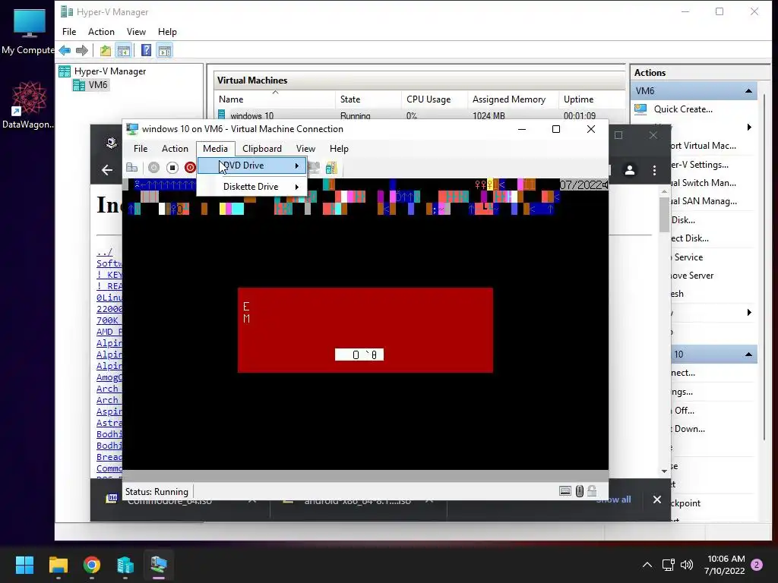Viewport: 778px width, 583px height.
Task: Click the Back arrow in Hyper-V Manager toolbar
Action: tap(65, 50)
